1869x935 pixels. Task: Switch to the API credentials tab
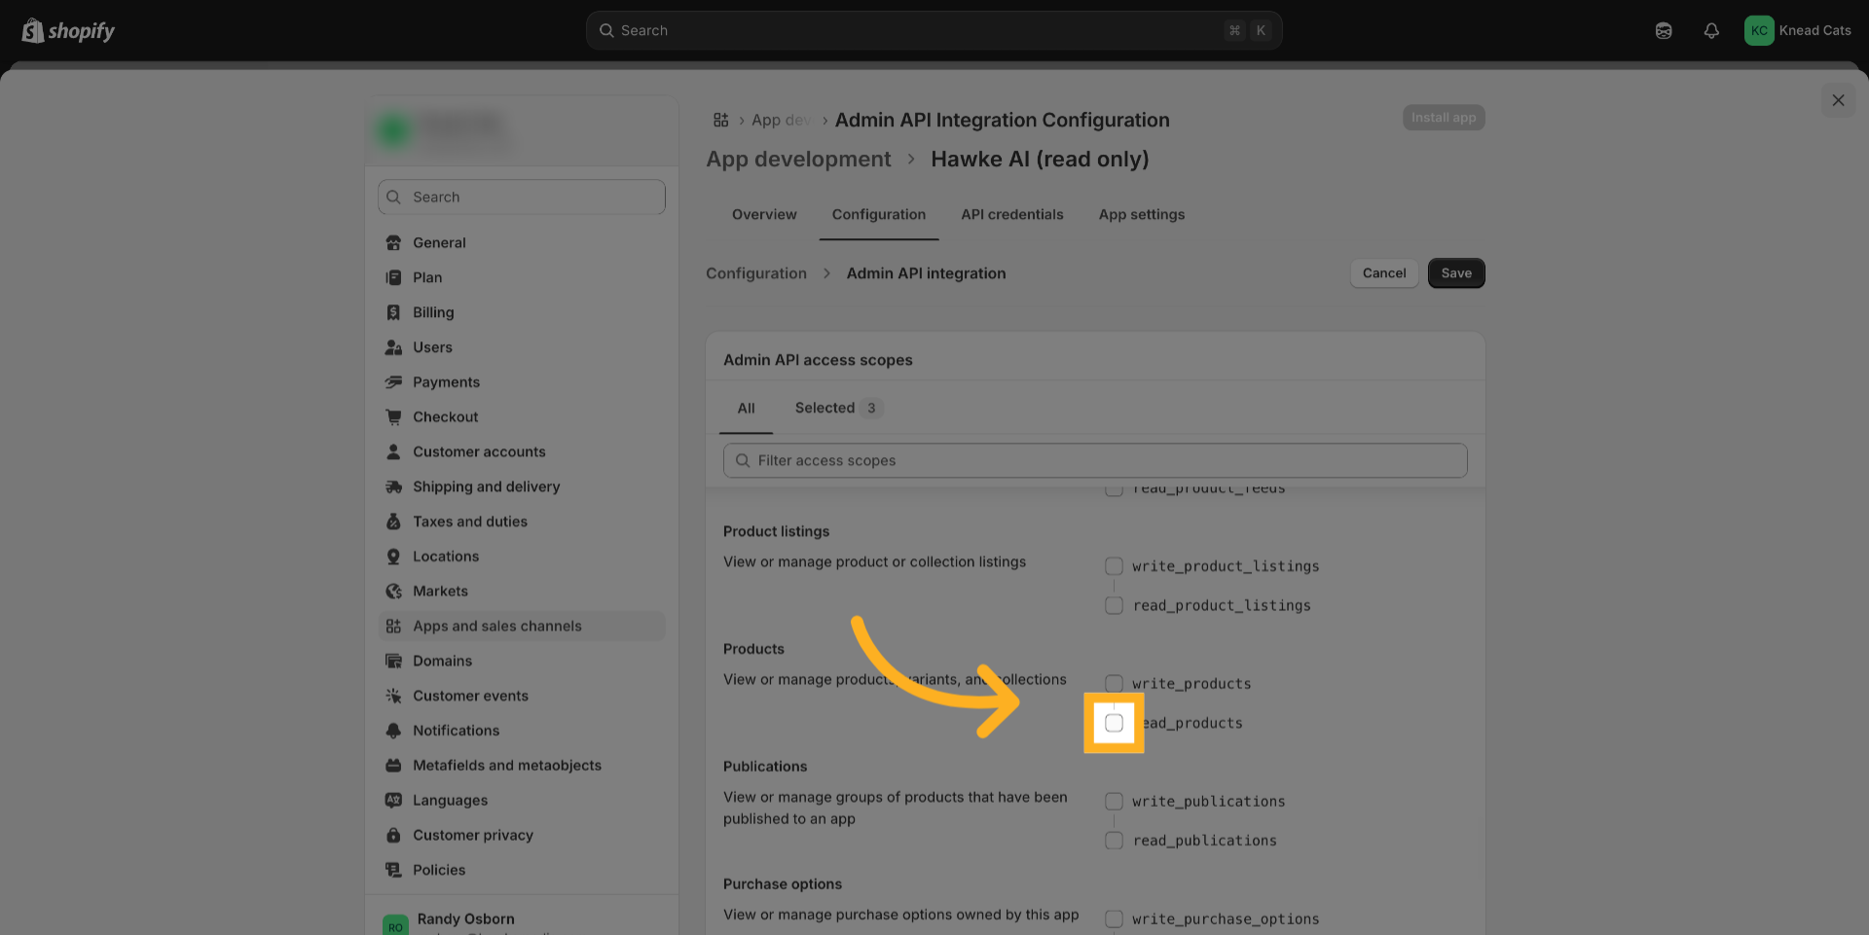point(1011,215)
